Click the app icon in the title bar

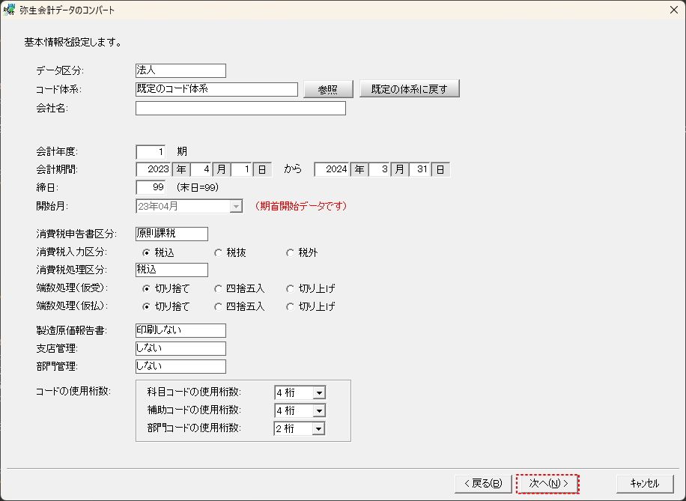tap(9, 10)
